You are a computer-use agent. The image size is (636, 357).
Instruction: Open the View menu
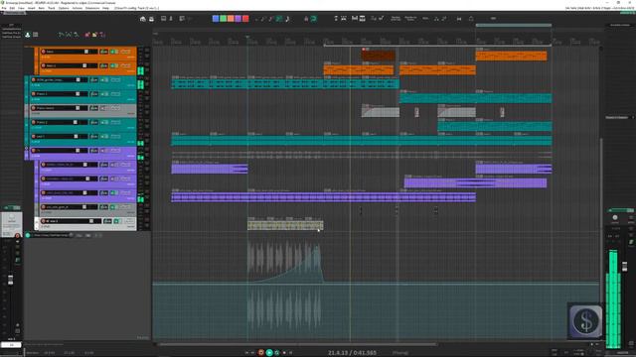pyautogui.click(x=21, y=8)
